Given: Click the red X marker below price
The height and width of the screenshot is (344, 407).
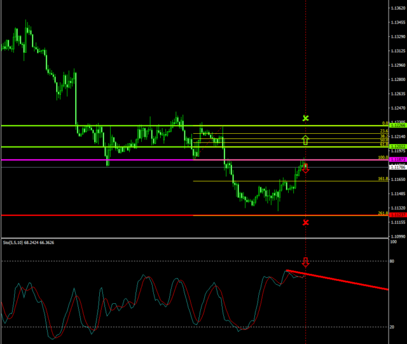Looking at the screenshot, I should 306,222.
